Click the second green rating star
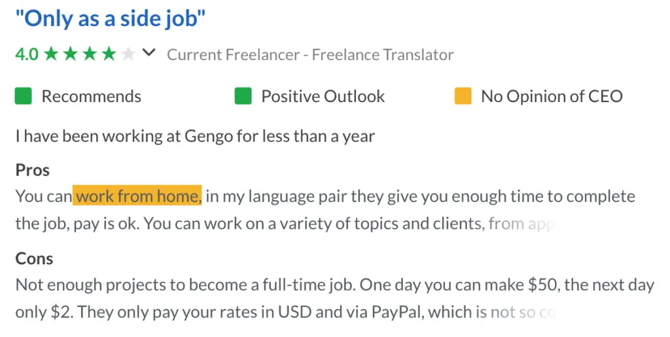The width and height of the screenshot is (670, 337). [x=70, y=54]
